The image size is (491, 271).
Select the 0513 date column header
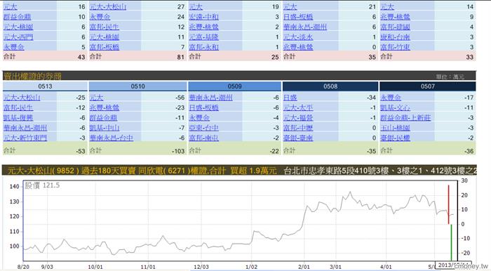[45, 86]
